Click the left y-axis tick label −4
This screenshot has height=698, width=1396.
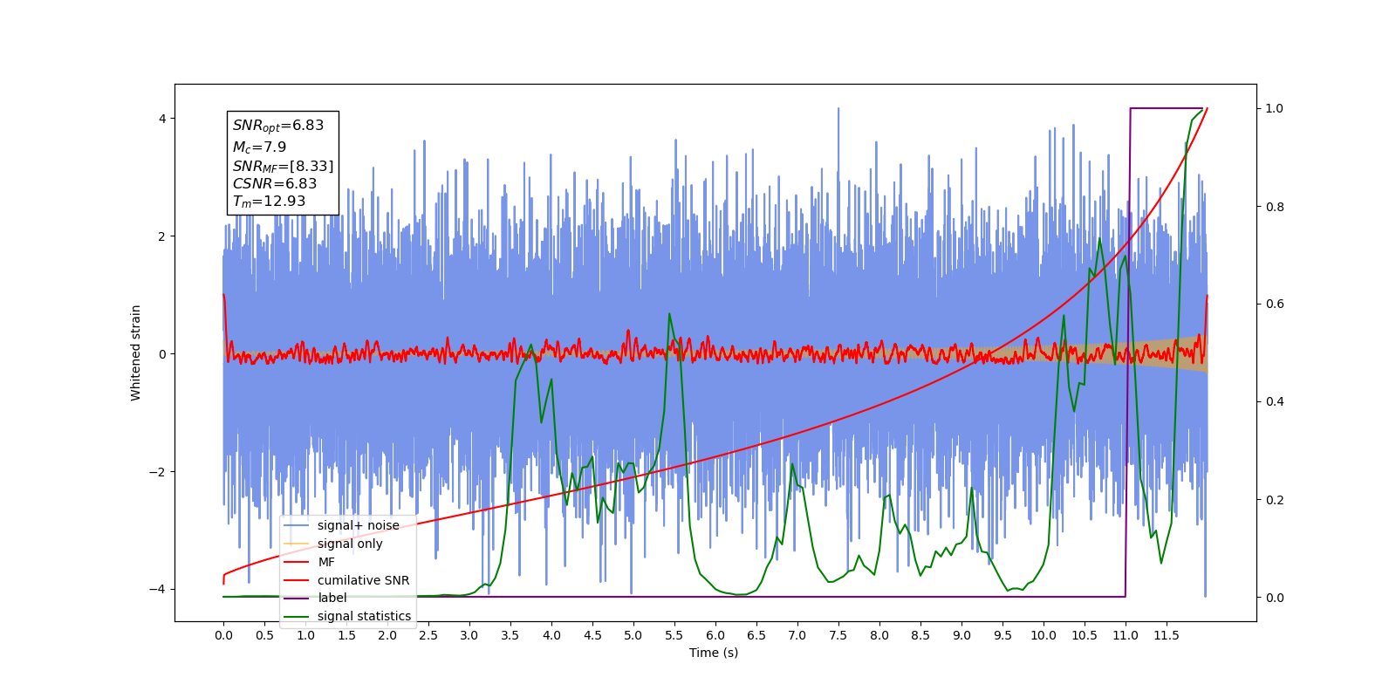[x=157, y=590]
